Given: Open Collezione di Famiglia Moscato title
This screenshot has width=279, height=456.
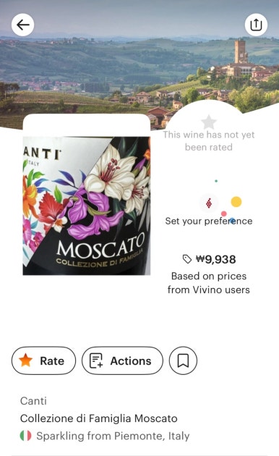Looking at the screenshot, I should (x=99, y=418).
